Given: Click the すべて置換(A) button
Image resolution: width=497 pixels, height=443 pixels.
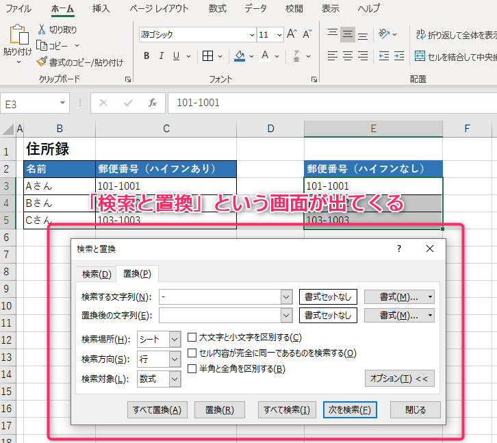Looking at the screenshot, I should (x=157, y=410).
